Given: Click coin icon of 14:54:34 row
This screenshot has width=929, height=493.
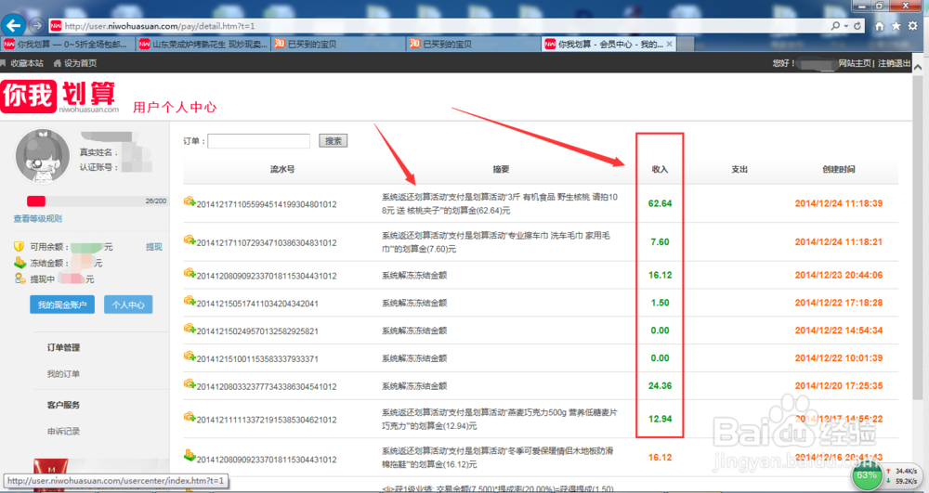Looking at the screenshot, I should click(190, 329).
